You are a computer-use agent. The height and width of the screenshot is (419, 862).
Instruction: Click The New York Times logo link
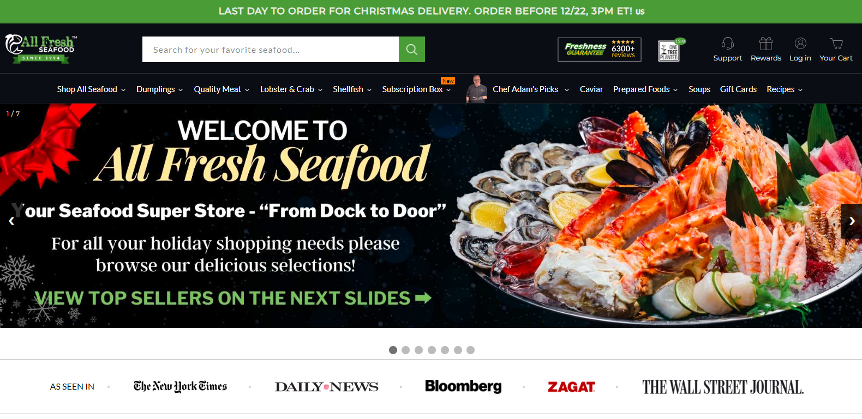tap(180, 386)
